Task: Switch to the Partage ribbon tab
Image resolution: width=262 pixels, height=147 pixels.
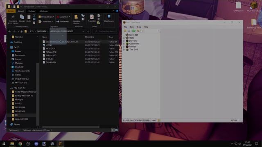Action: click(32, 11)
